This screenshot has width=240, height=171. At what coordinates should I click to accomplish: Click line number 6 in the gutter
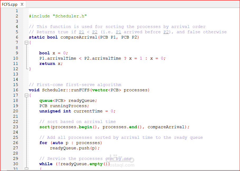pos(17,37)
